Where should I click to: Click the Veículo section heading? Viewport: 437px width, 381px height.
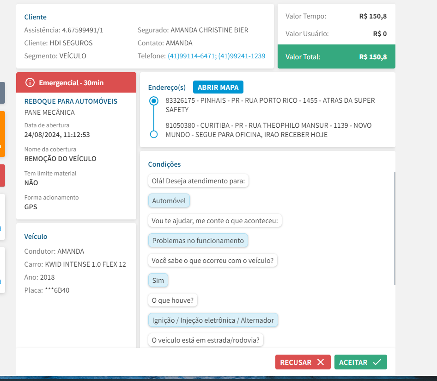coord(36,236)
